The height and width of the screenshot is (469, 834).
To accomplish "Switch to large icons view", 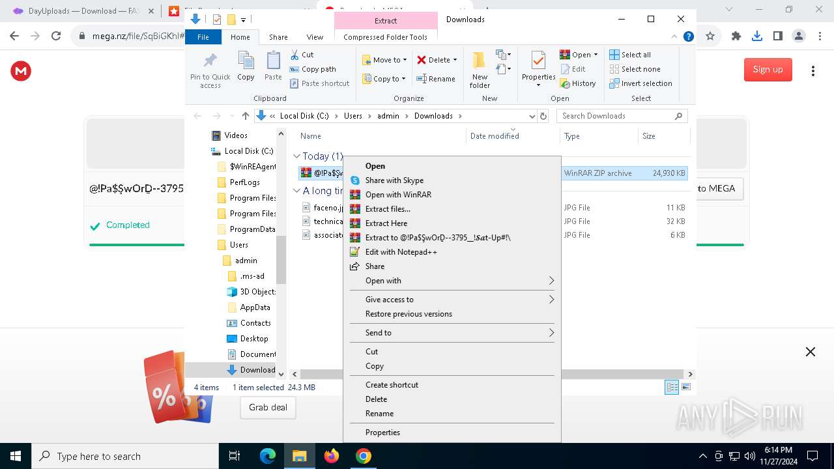I will 685,387.
